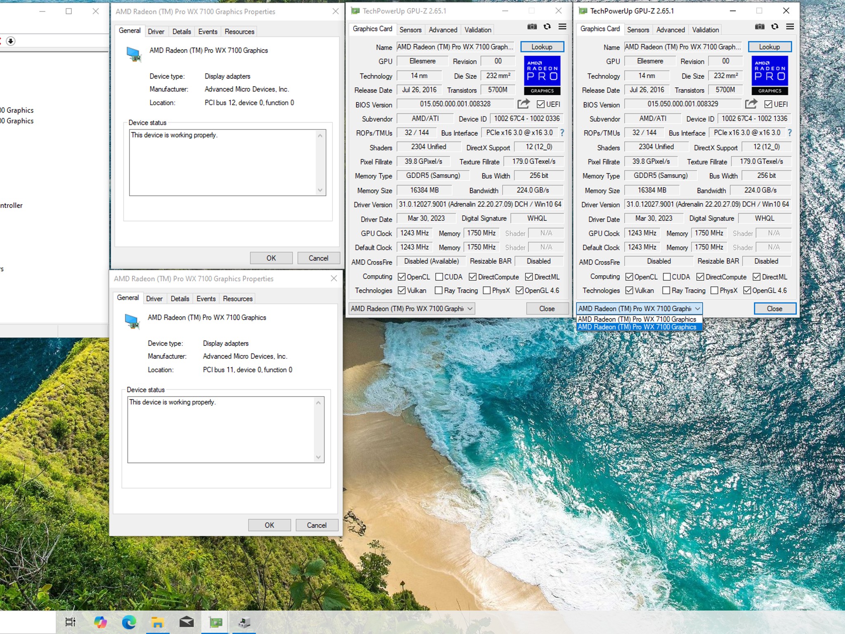Toggle the Ray Tracing checkbox in left GPU-Z window
The height and width of the screenshot is (634, 845).
(439, 291)
